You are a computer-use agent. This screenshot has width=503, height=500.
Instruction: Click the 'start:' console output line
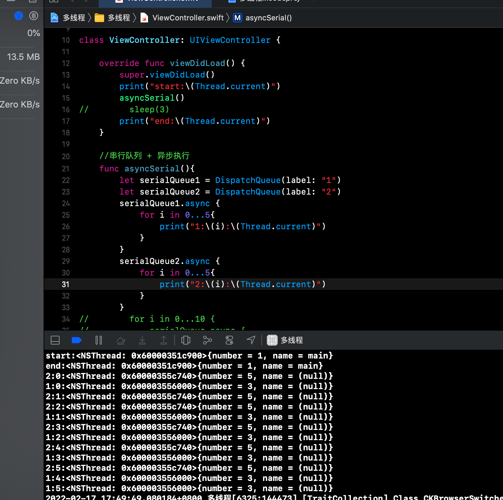(x=189, y=356)
